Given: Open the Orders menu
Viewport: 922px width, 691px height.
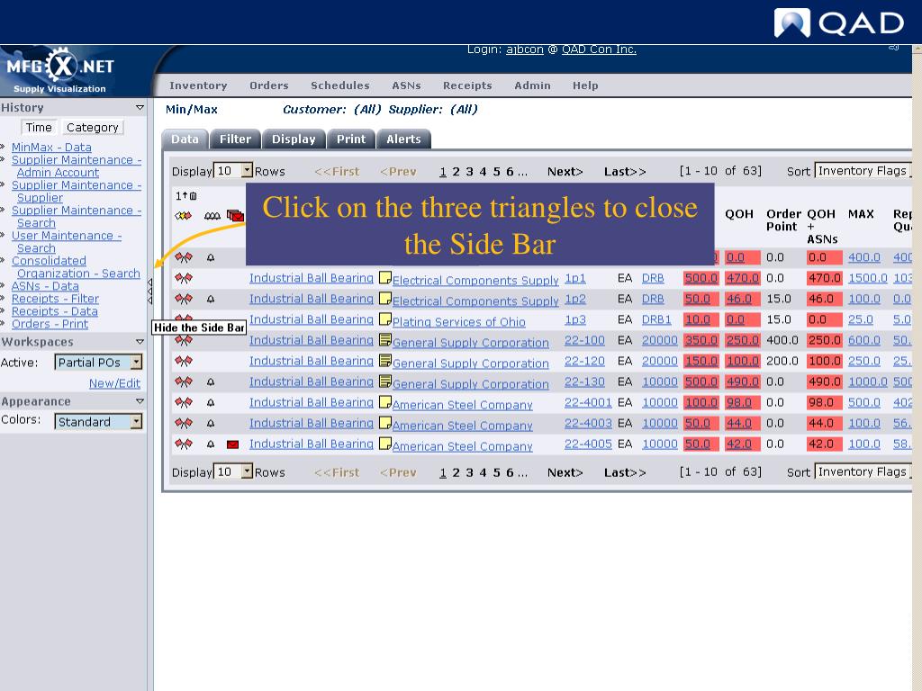Looking at the screenshot, I should point(268,85).
